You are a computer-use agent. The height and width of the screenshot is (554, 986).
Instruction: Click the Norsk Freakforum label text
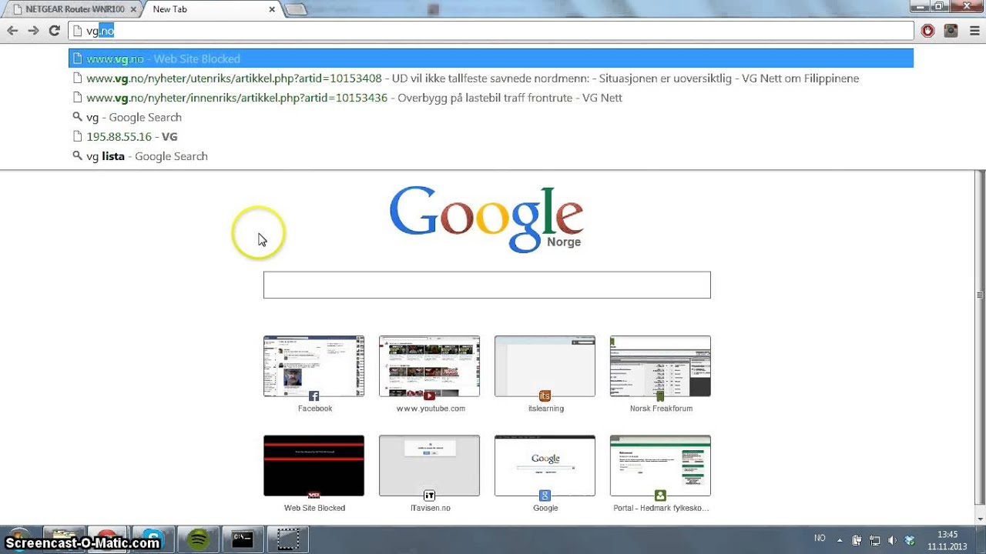click(x=661, y=409)
